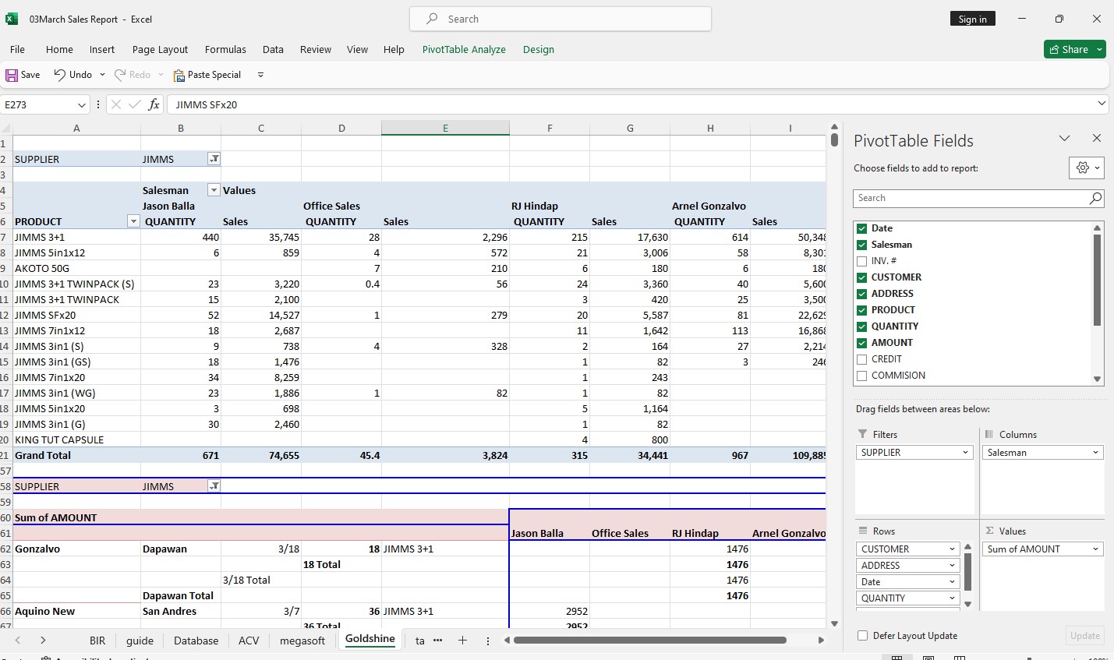Expand the Name Box dropdown arrow
Image resolution: width=1114 pixels, height=660 pixels.
coord(82,104)
